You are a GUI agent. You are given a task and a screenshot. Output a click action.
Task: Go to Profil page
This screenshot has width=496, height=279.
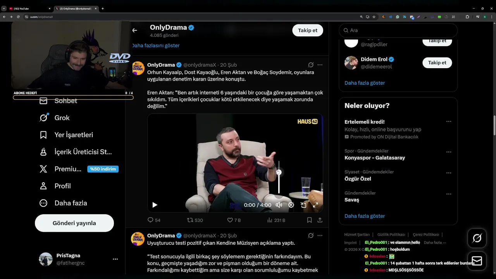(x=55, y=186)
